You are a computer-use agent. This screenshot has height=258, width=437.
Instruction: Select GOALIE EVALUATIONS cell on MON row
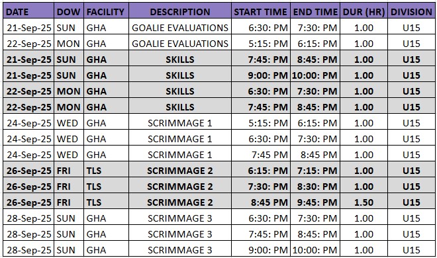180,44
